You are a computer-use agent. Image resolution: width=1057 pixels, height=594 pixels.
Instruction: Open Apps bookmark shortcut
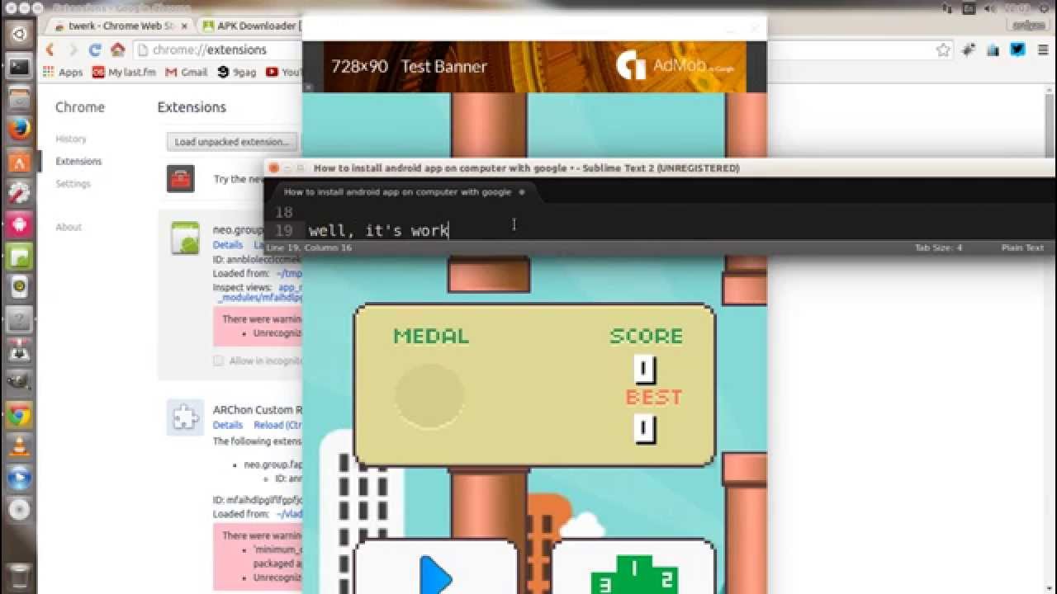(x=63, y=73)
